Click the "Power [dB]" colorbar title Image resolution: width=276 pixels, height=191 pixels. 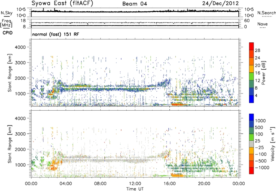click(263, 73)
